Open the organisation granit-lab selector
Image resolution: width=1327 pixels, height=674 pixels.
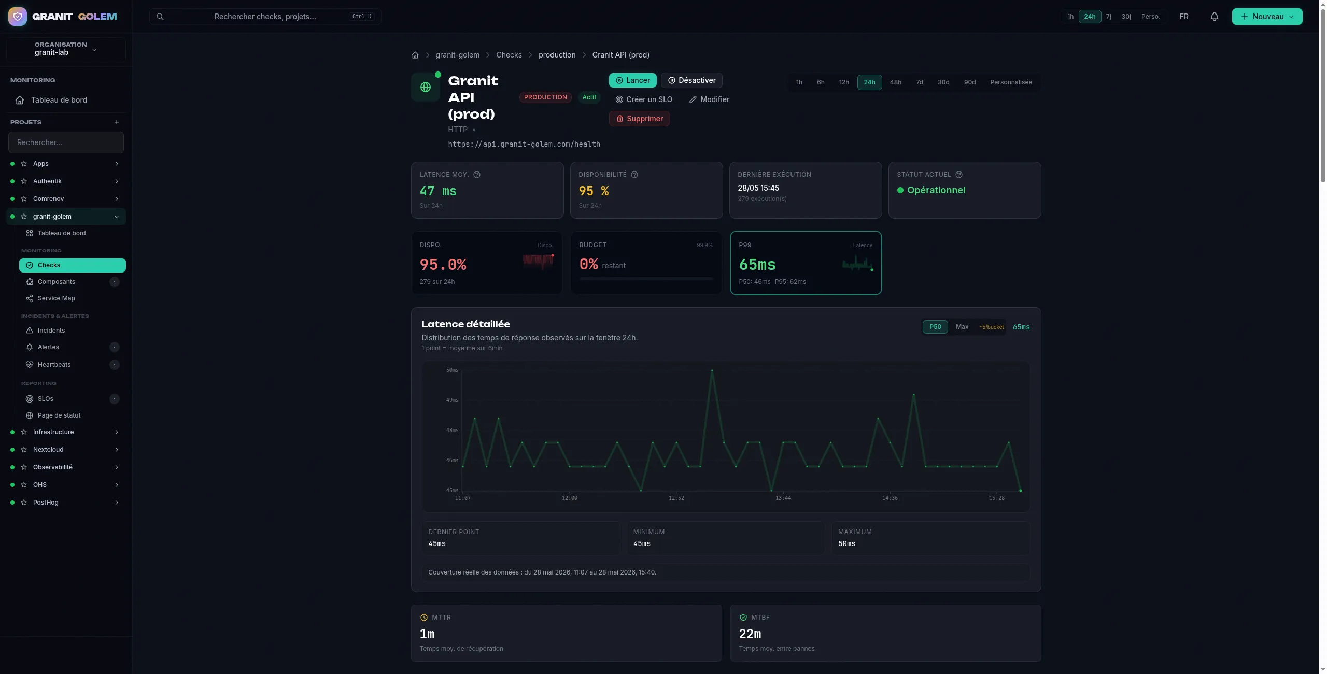pyautogui.click(x=66, y=49)
